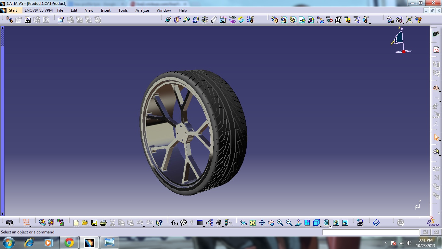Click the Swap visible space icon

(x=345, y=223)
